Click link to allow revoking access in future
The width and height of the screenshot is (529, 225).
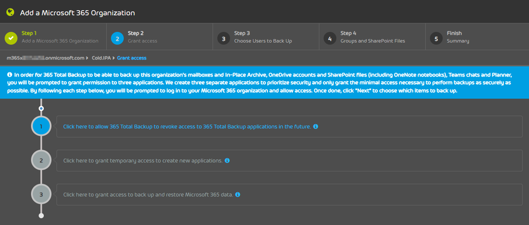point(187,126)
